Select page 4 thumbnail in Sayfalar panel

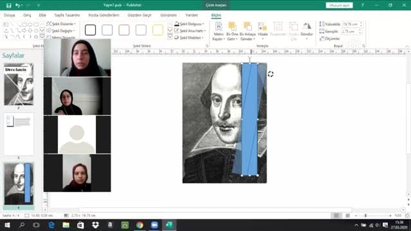[19, 184]
